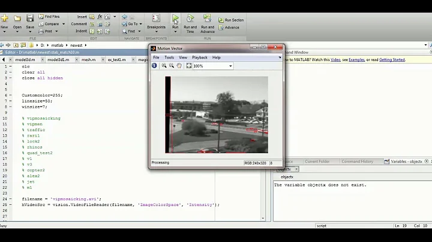
Task: Click the Find magnifier button
Action: (129, 31)
